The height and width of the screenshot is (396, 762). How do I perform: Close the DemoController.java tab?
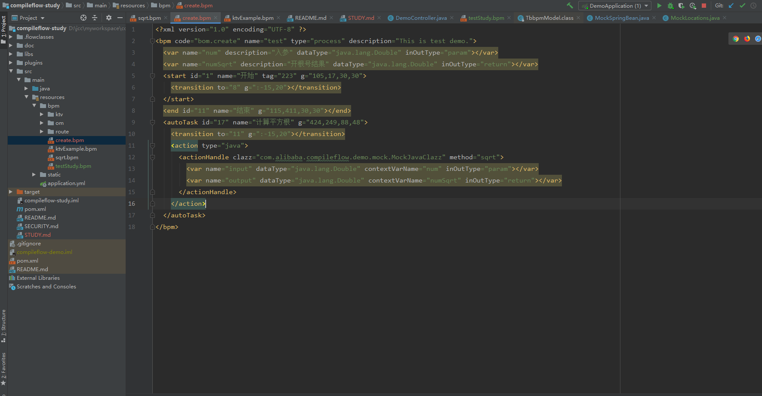click(x=452, y=18)
